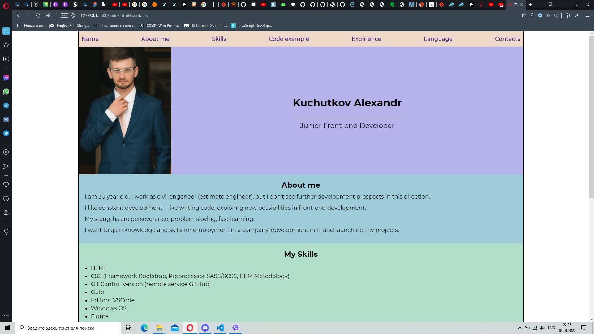Click the portrait photo of Alexandr
The image size is (594, 334).
[x=125, y=110]
